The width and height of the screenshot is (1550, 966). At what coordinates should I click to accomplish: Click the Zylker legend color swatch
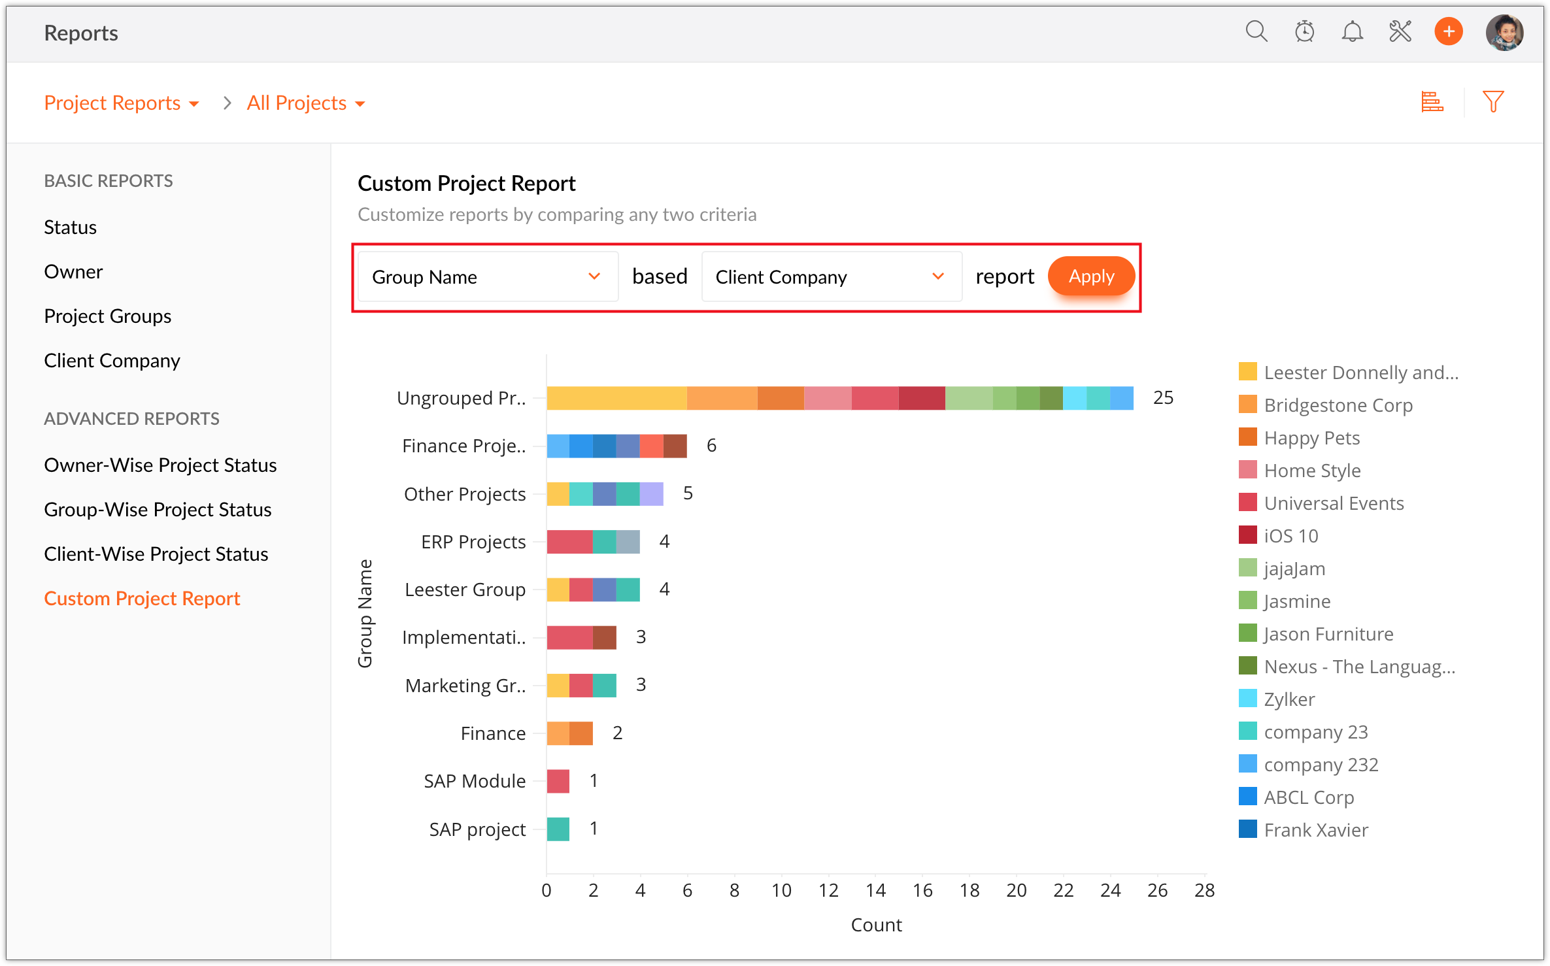pyautogui.click(x=1247, y=699)
